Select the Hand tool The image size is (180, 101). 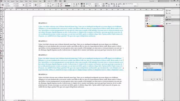pyautogui.click(x=1, y=46)
